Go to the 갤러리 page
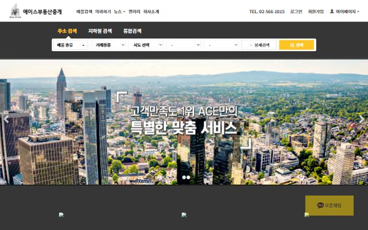 pyautogui.click(x=134, y=11)
